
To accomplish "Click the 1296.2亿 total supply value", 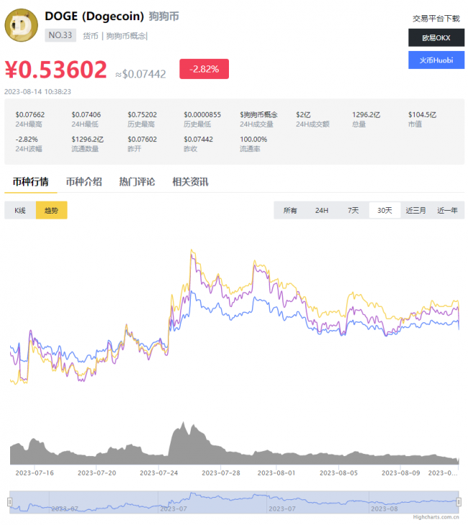I will [366, 114].
